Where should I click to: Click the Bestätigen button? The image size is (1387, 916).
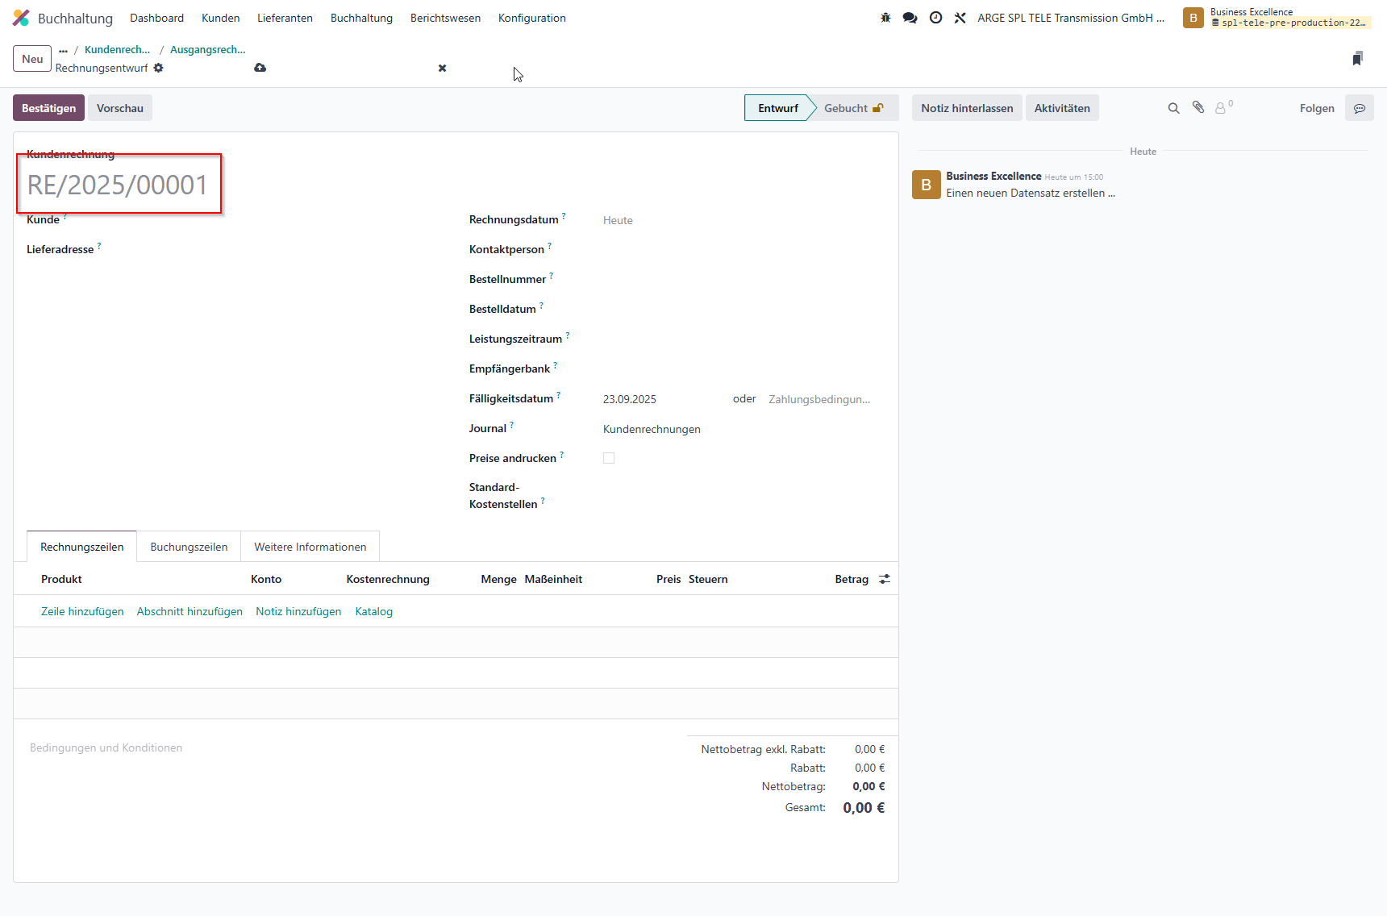48,108
